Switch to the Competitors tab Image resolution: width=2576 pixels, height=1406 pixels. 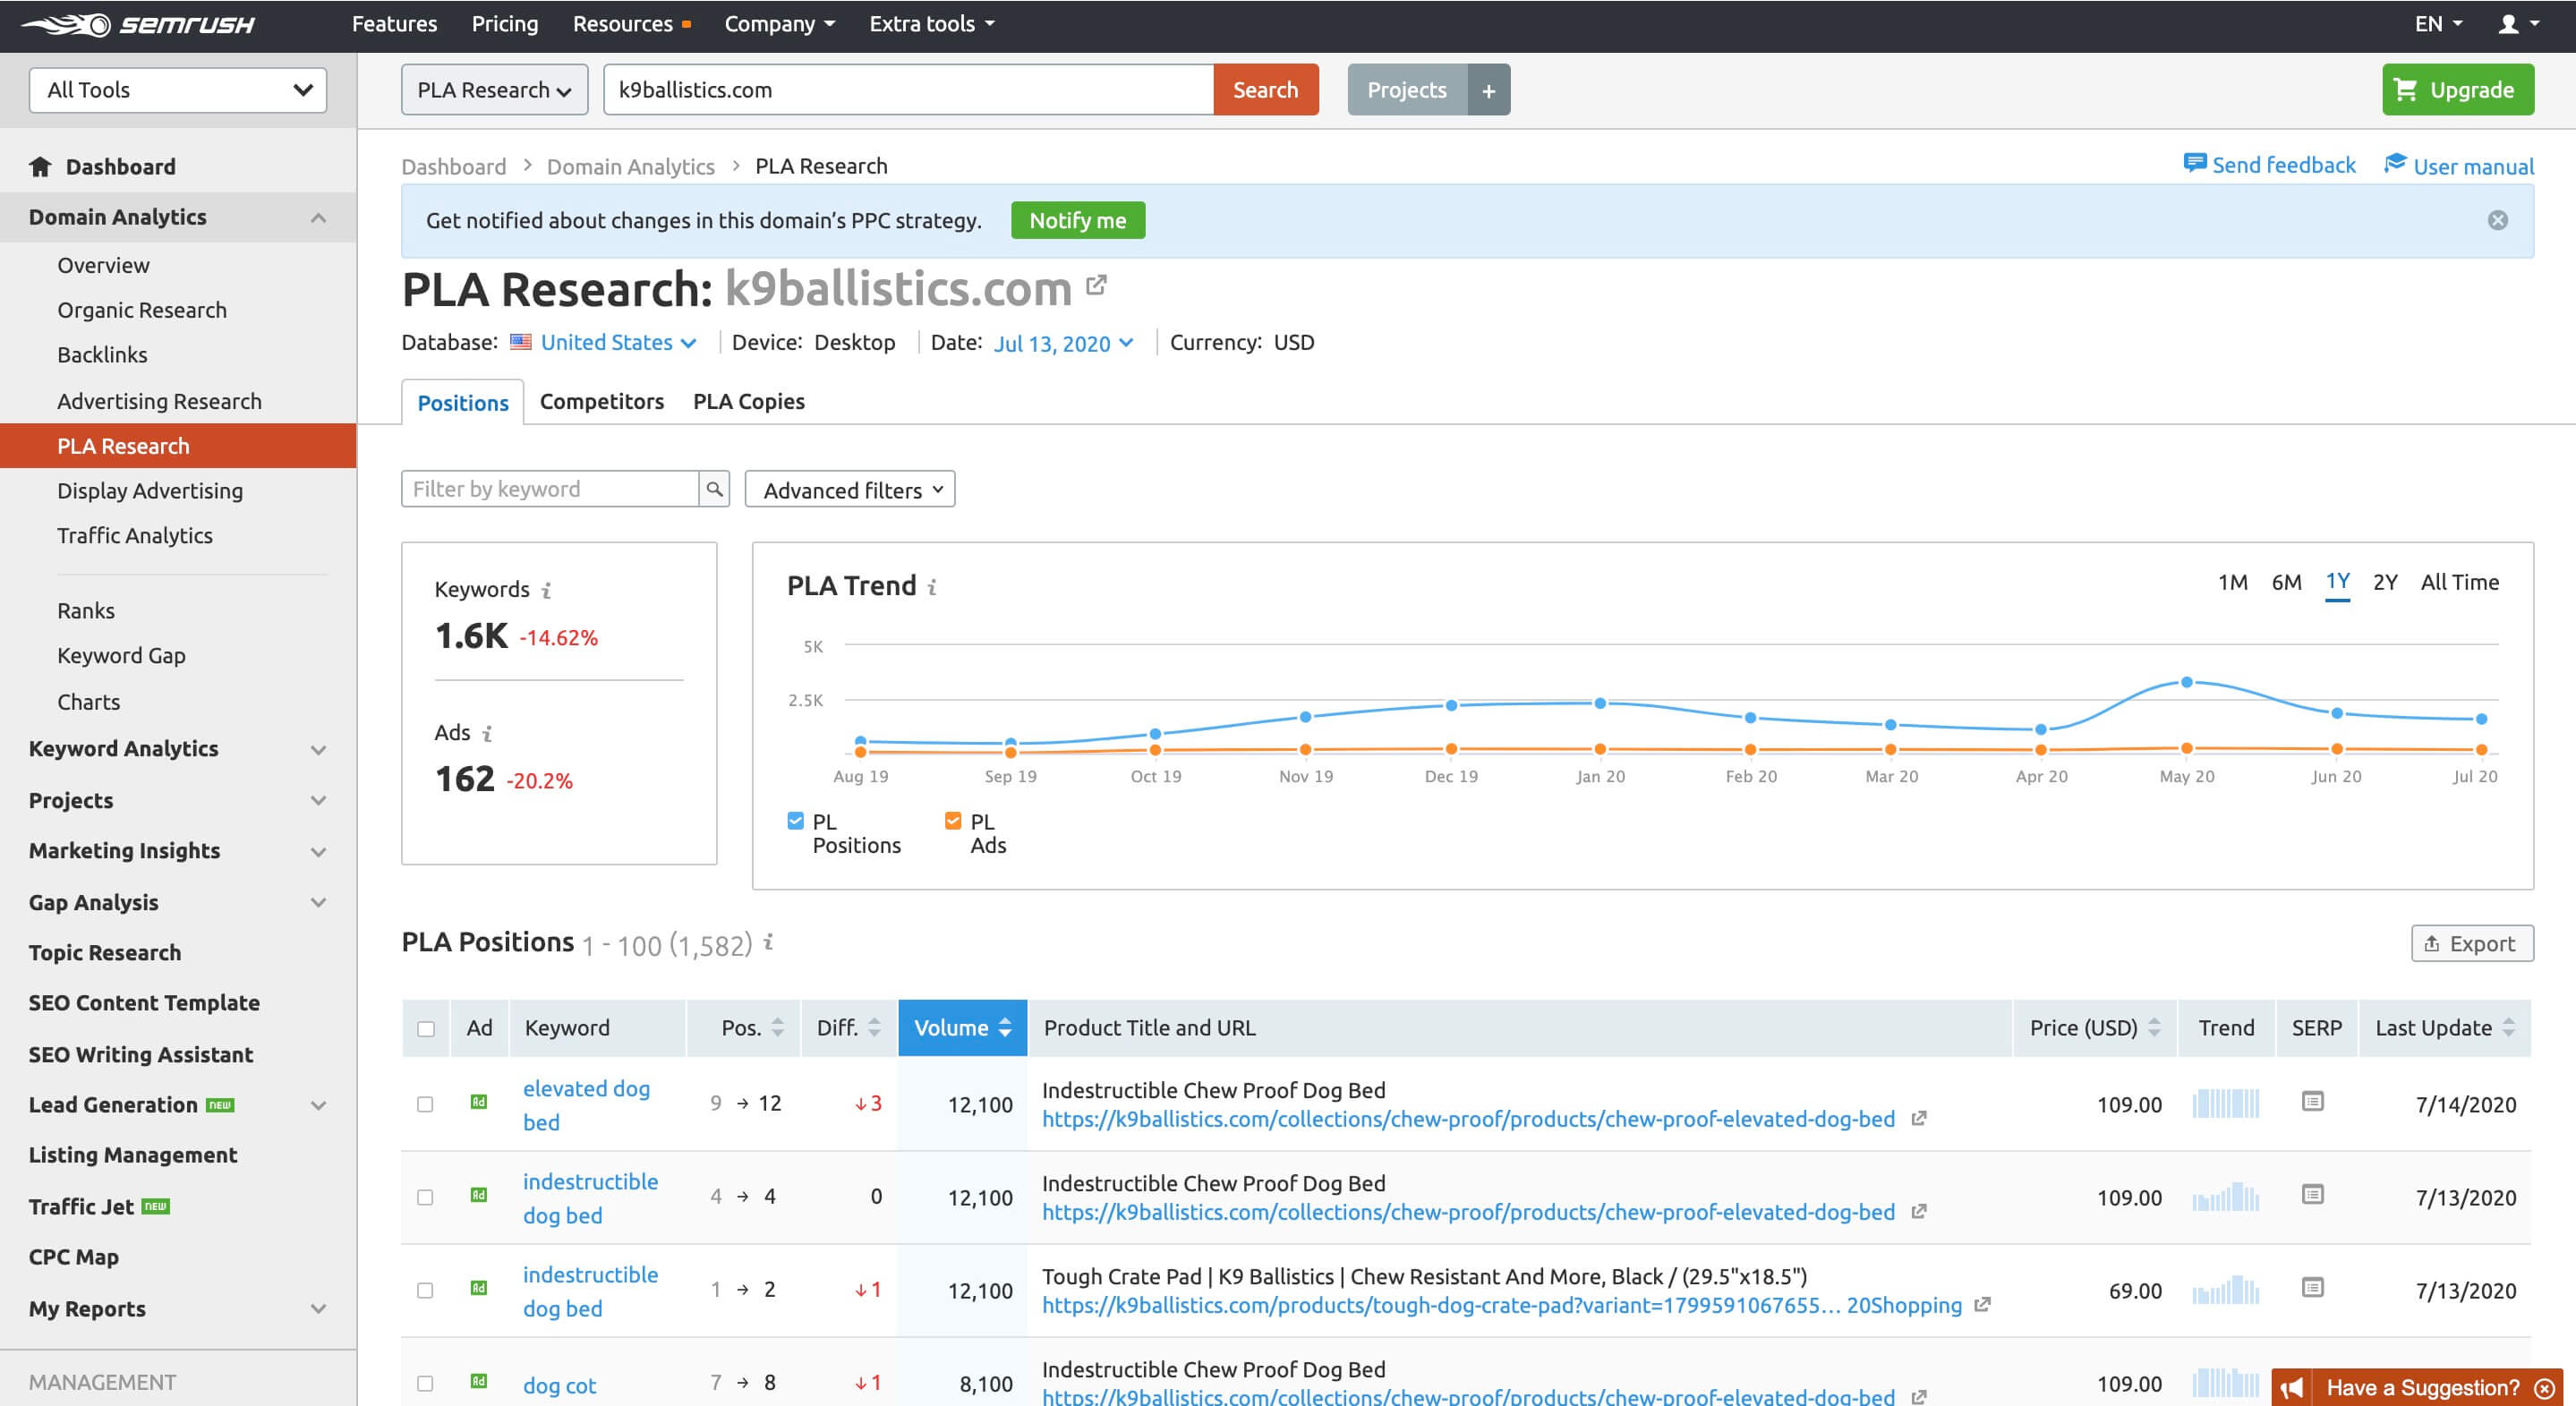click(601, 401)
